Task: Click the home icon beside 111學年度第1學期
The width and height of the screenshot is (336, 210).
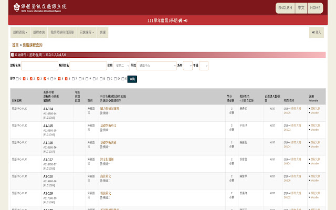Action: 180,20
